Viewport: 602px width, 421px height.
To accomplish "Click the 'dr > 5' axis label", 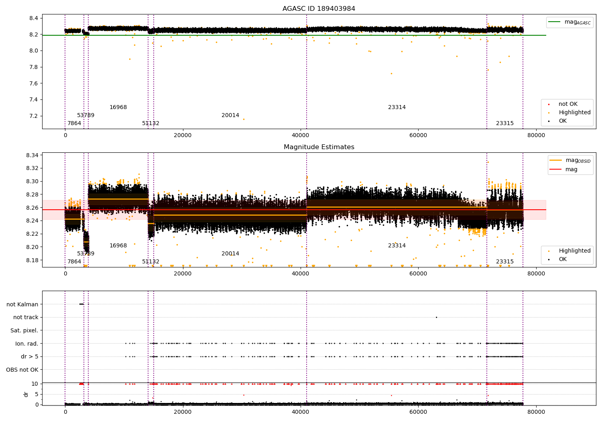I will click(29, 357).
